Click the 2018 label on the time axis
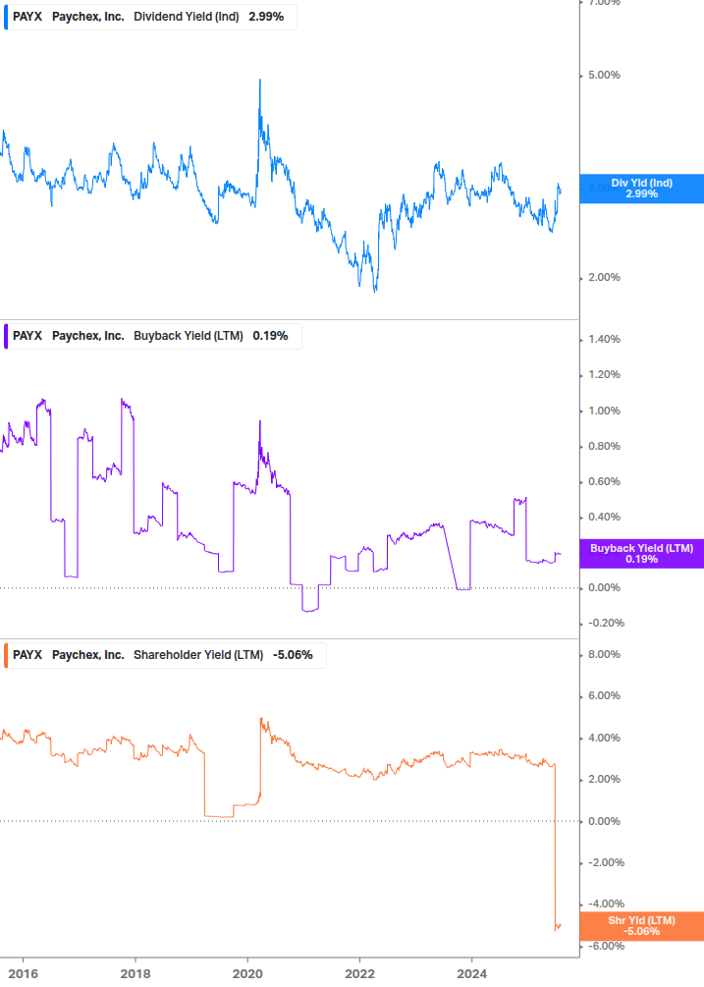This screenshot has height=987, width=704. 135,974
